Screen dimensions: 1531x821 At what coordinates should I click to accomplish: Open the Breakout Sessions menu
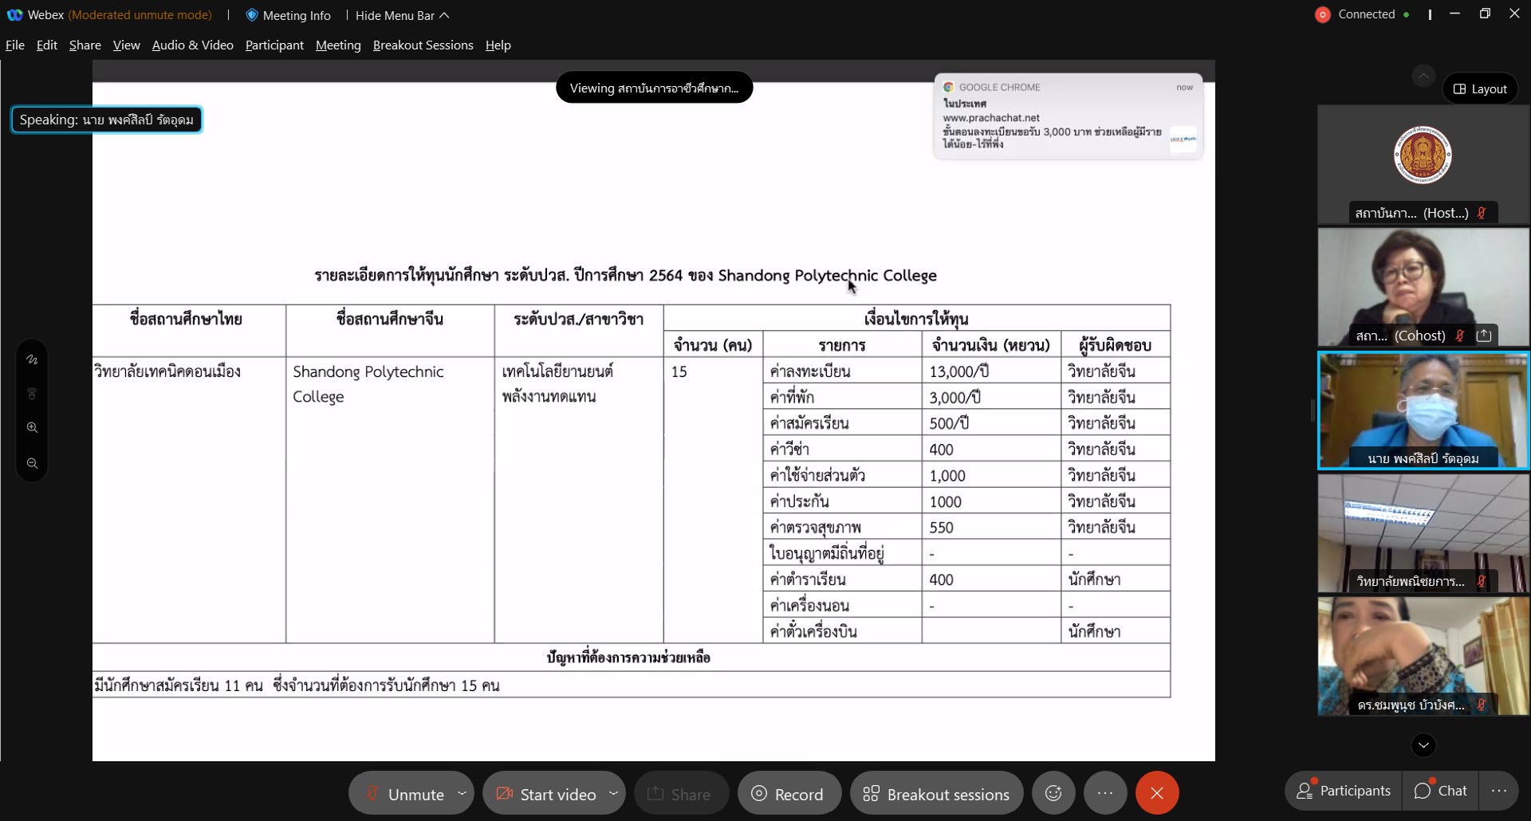(x=423, y=45)
